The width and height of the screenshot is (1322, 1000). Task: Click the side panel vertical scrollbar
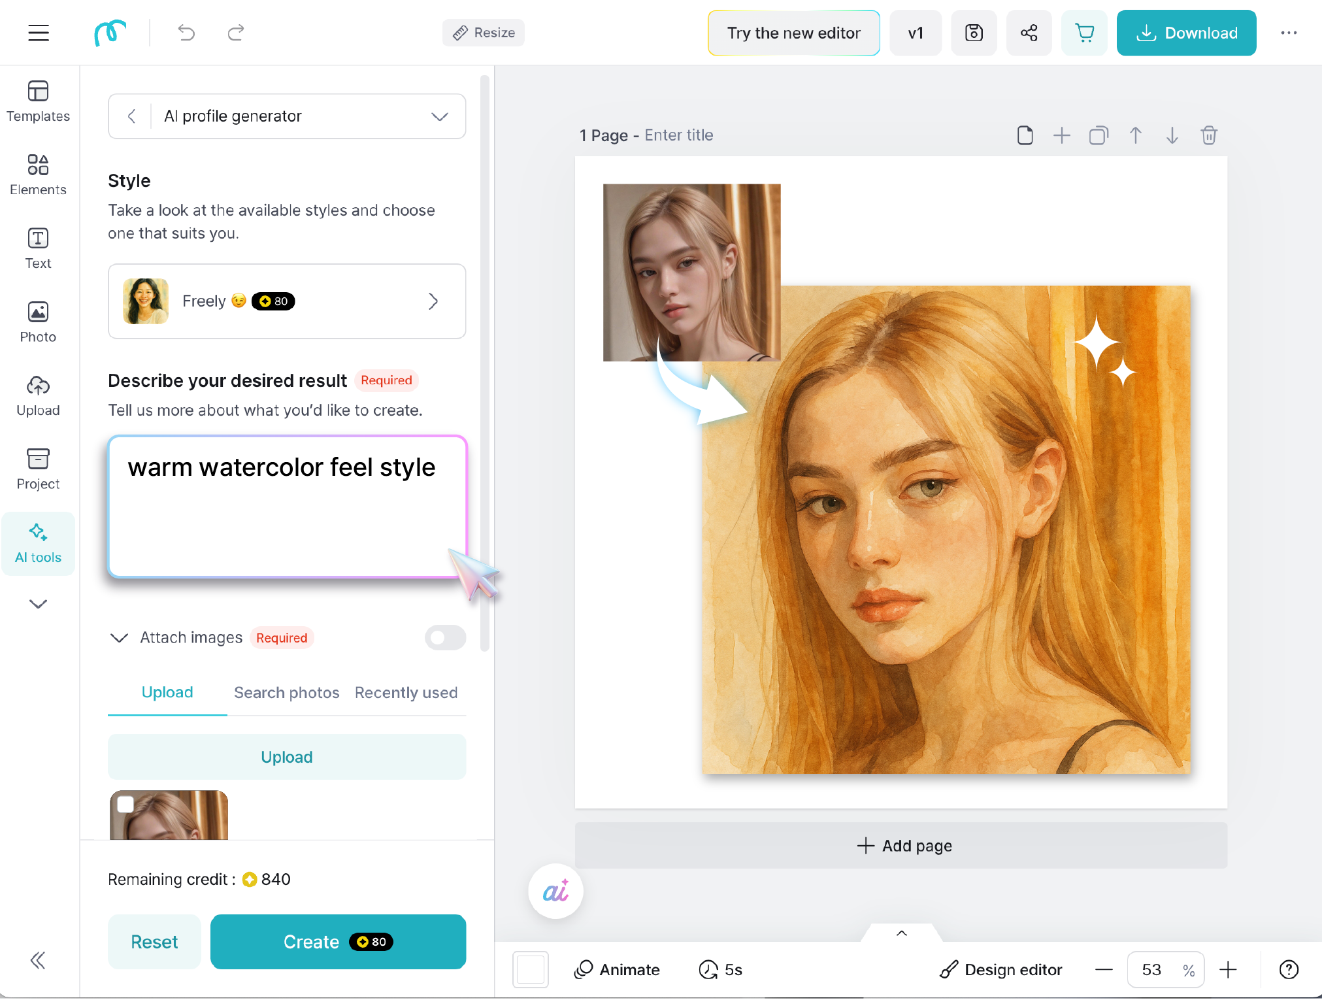point(485,363)
